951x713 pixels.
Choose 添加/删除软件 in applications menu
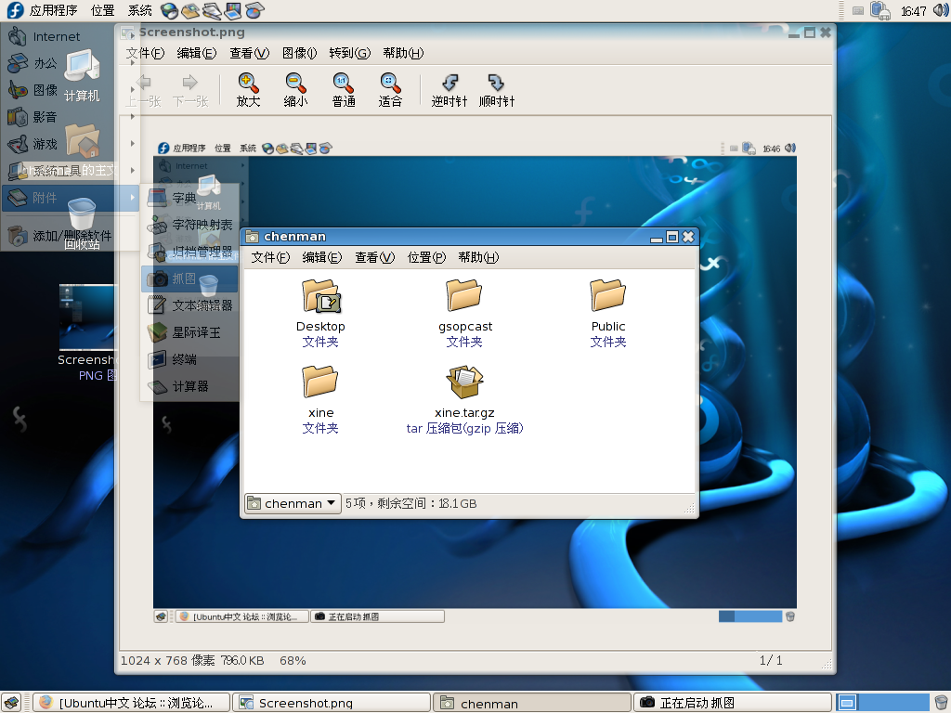point(71,235)
